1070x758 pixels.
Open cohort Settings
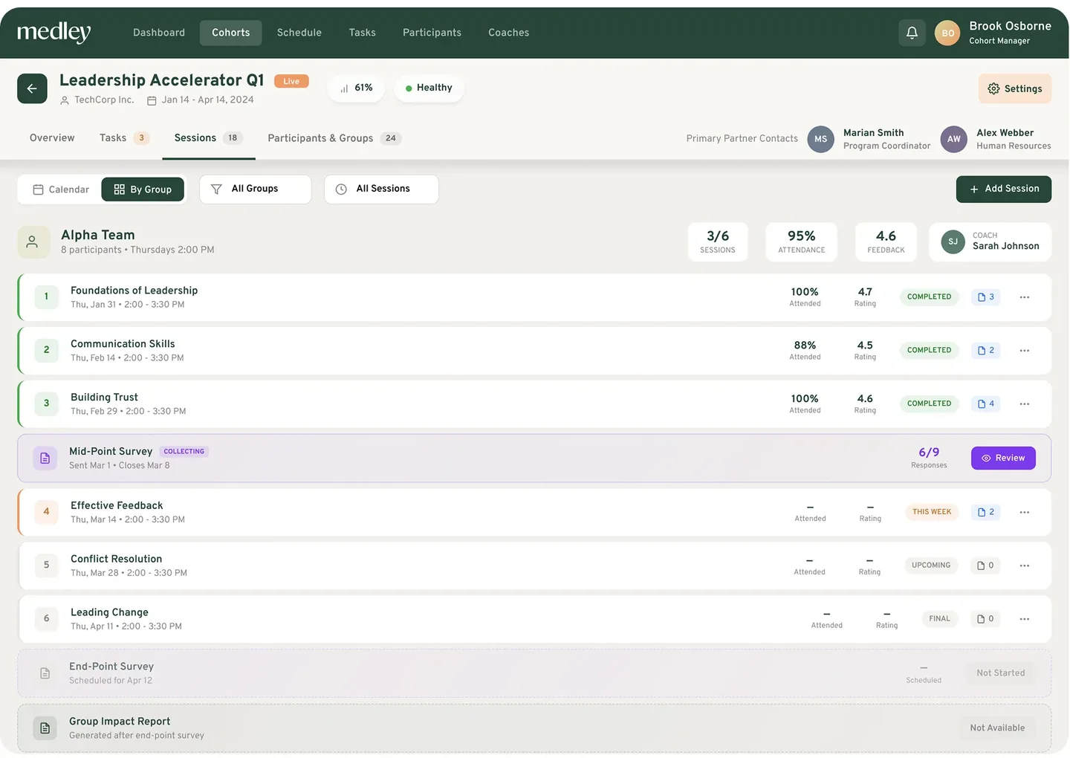click(x=1015, y=89)
